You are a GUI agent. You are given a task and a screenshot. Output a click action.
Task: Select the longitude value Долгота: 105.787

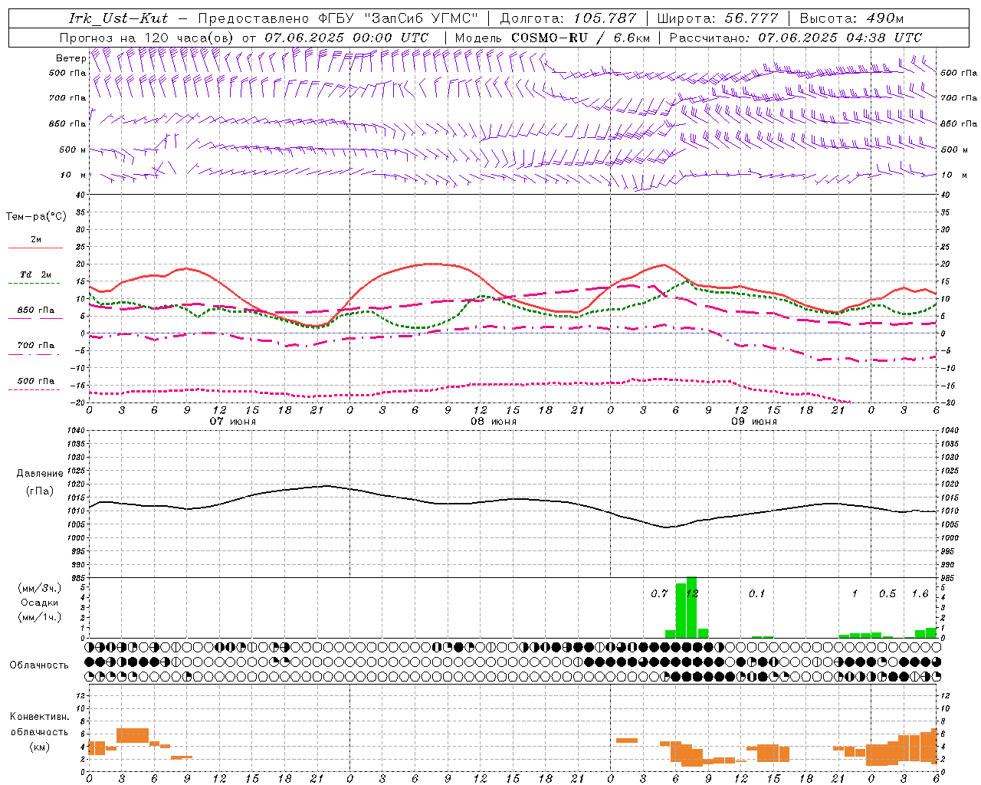[x=568, y=18]
